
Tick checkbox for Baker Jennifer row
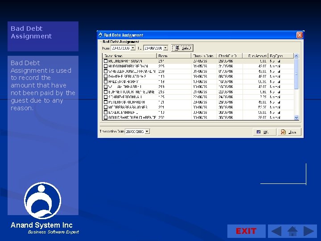pyautogui.click(x=106, y=112)
